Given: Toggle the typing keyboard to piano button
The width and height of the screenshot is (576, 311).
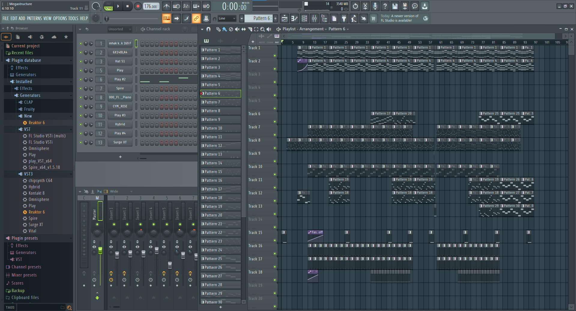Looking at the screenshot, I should pyautogui.click(x=166, y=19).
